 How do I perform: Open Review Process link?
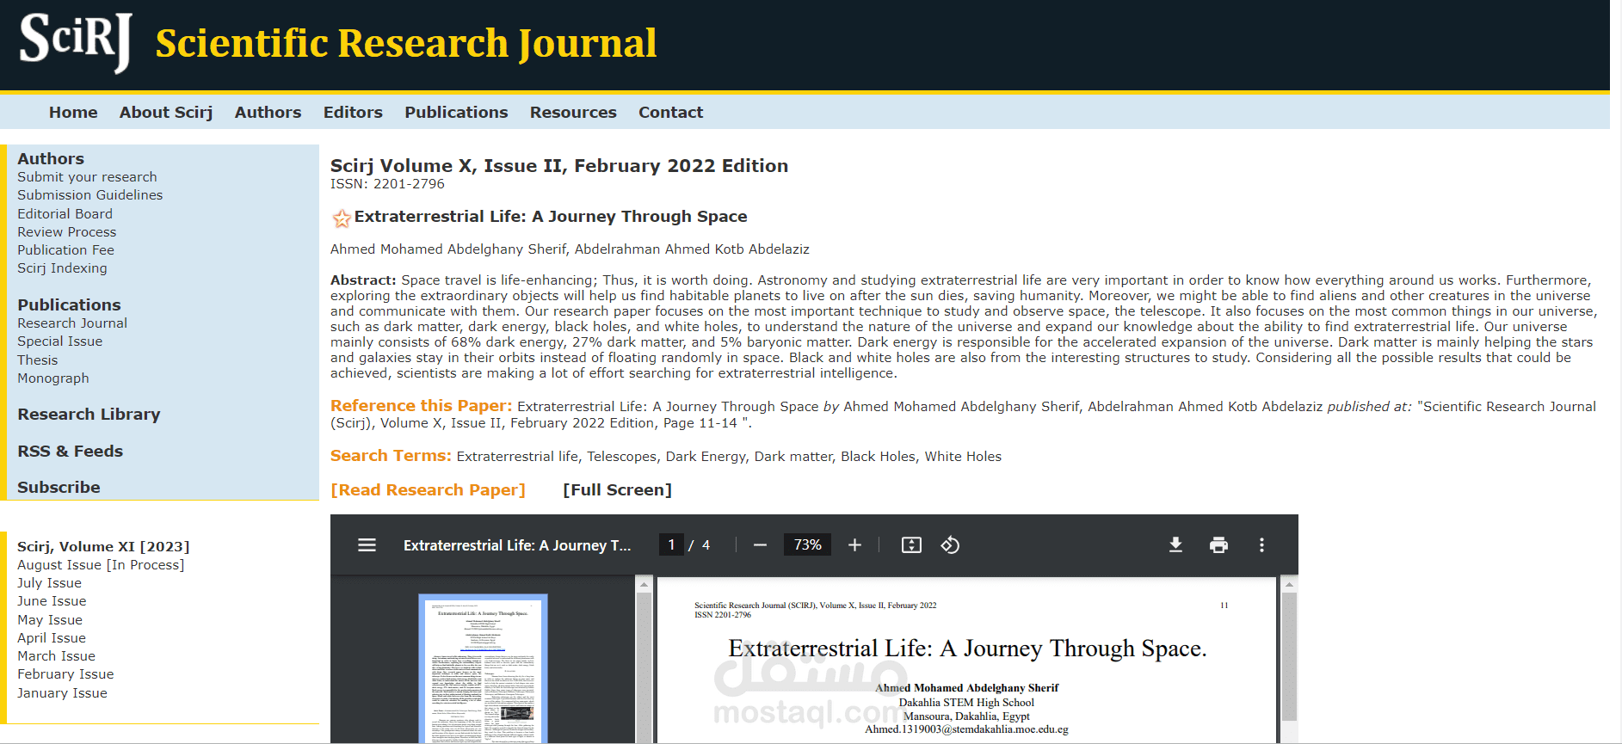click(x=66, y=232)
